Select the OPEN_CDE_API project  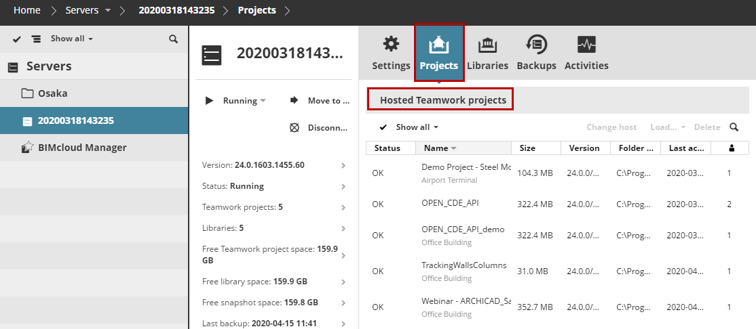[x=557, y=204]
